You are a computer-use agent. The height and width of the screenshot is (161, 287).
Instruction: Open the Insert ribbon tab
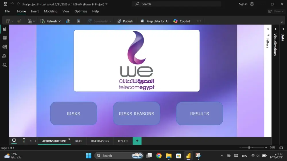(x=35, y=11)
